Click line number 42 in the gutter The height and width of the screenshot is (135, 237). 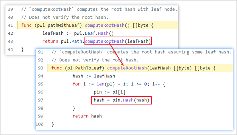click(10, 33)
